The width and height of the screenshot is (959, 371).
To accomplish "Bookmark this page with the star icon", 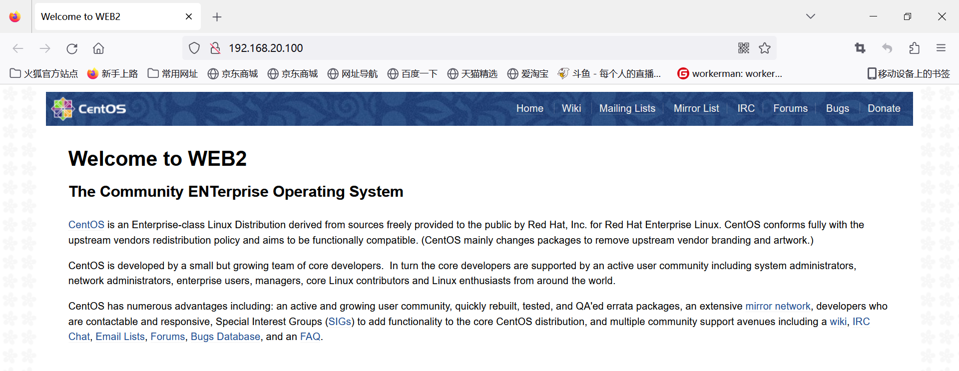I will pos(764,48).
